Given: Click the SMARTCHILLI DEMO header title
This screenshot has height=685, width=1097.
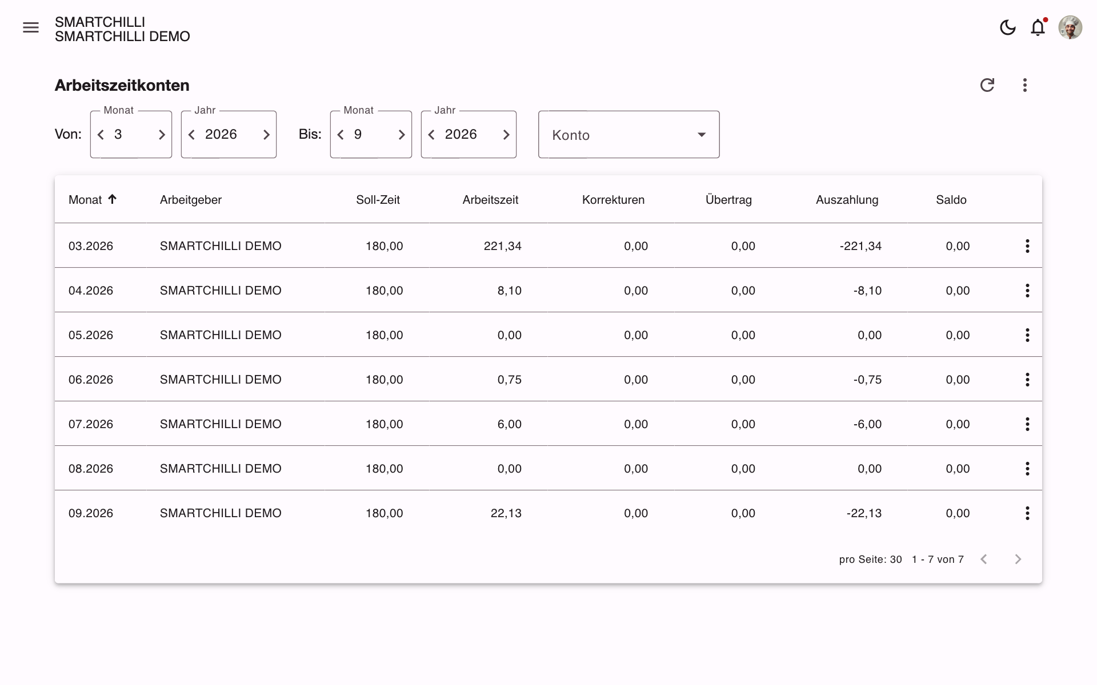Looking at the screenshot, I should pos(122,37).
